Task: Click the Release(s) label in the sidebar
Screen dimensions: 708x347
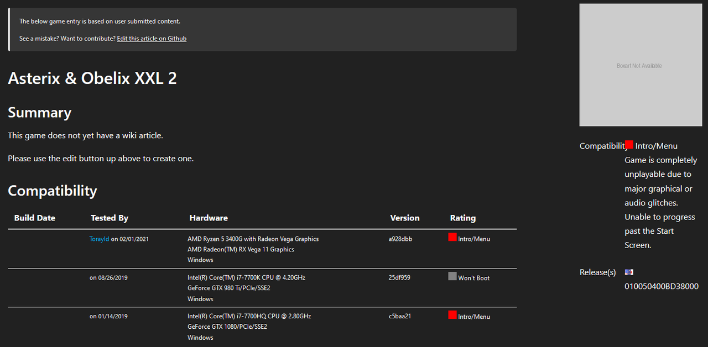Action: [x=598, y=272]
